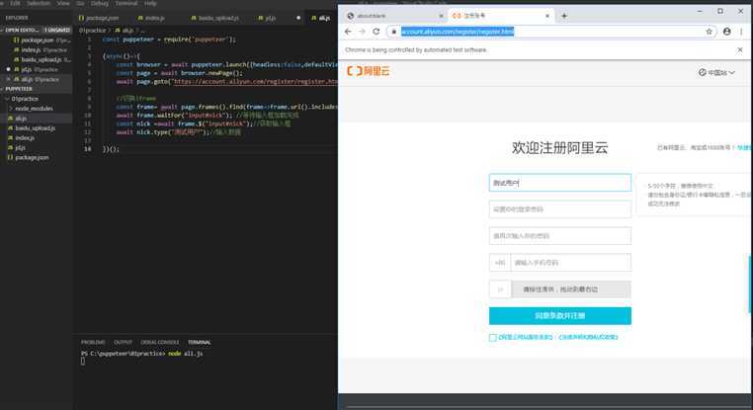The width and height of the screenshot is (753, 410).
Task: Open the Chrome profile avatar
Action: (x=727, y=32)
